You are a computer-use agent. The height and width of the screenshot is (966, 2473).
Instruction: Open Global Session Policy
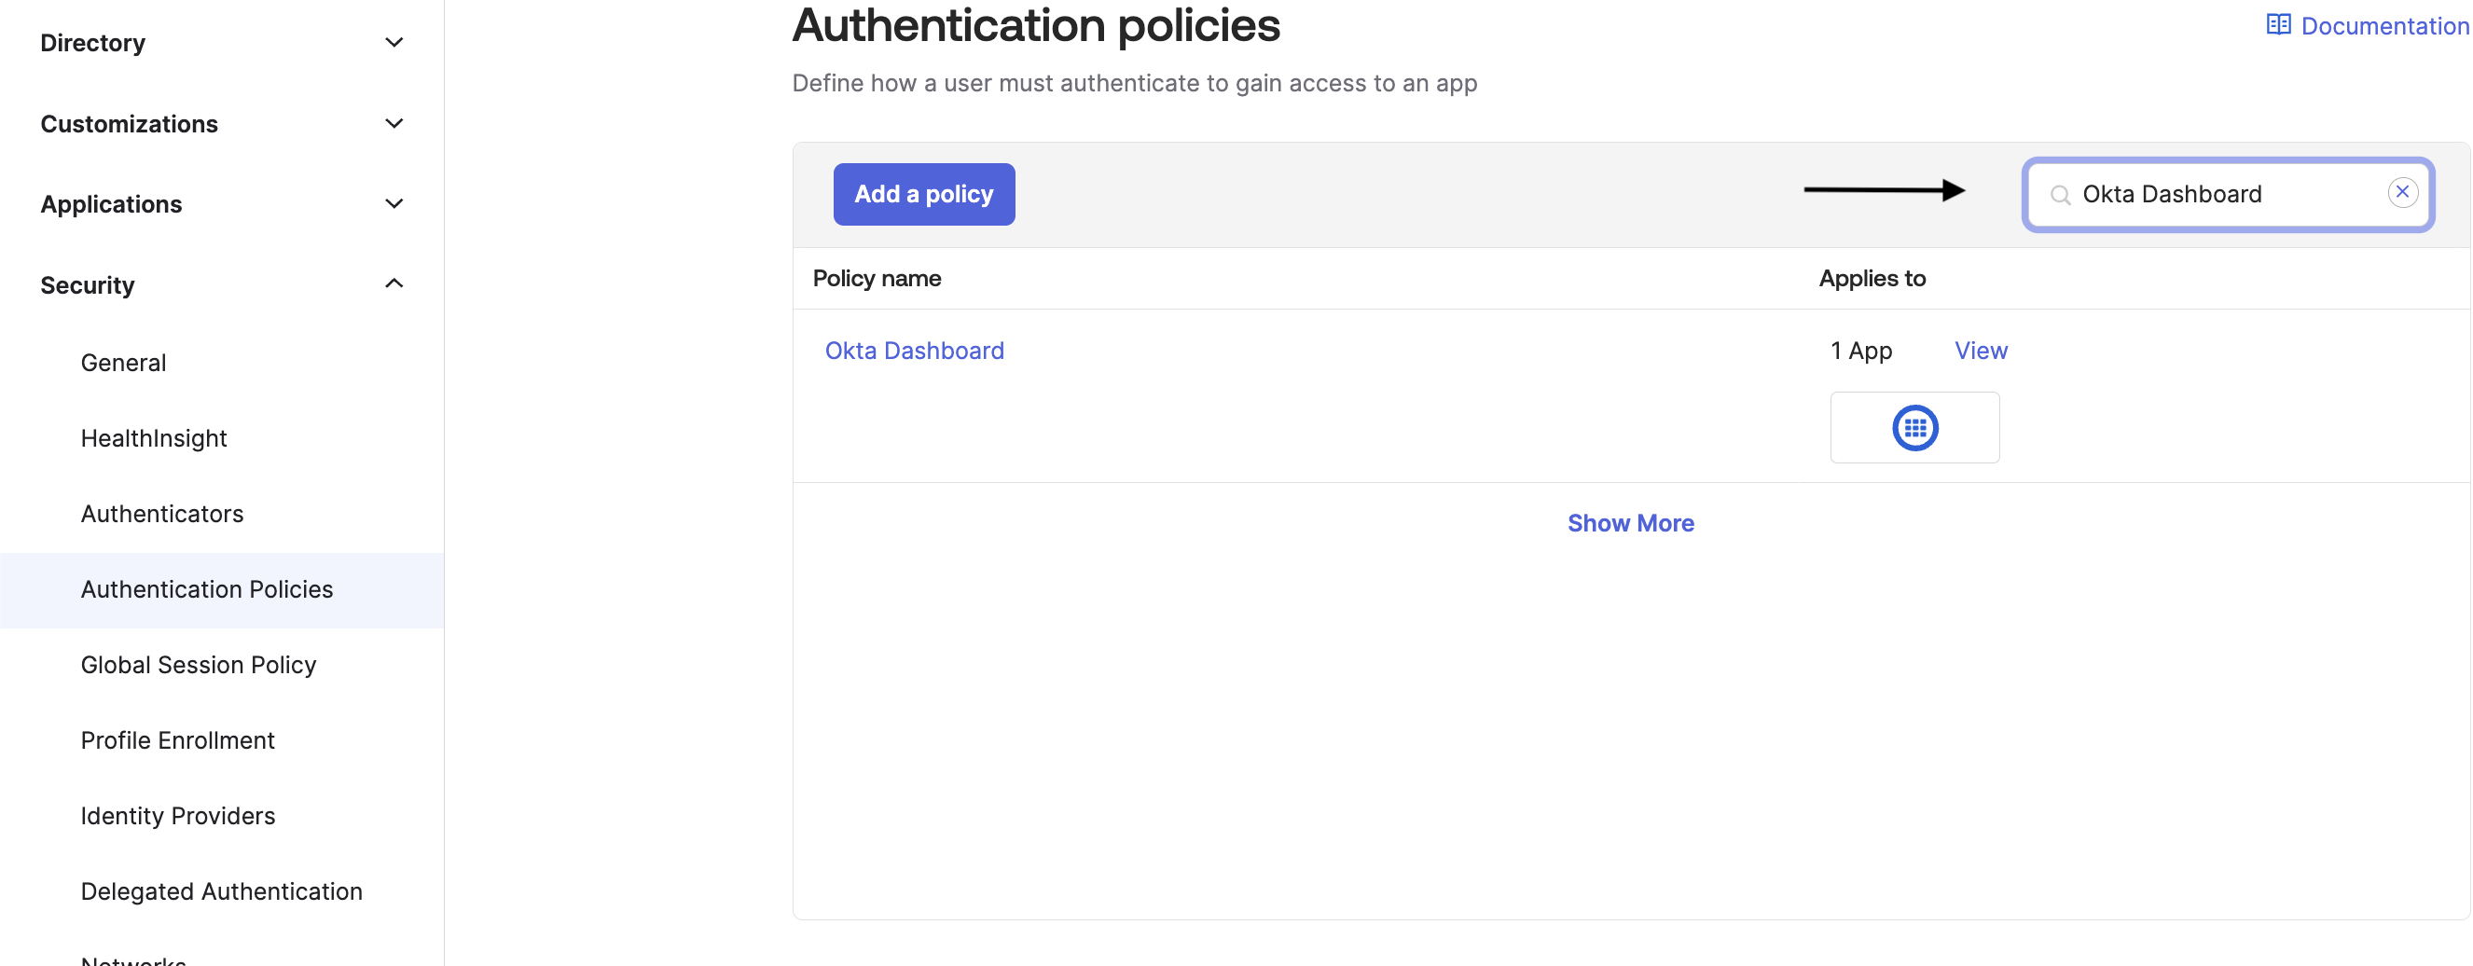click(199, 666)
